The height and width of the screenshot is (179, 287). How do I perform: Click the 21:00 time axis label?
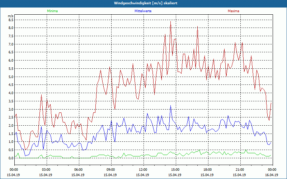[x=240, y=170]
